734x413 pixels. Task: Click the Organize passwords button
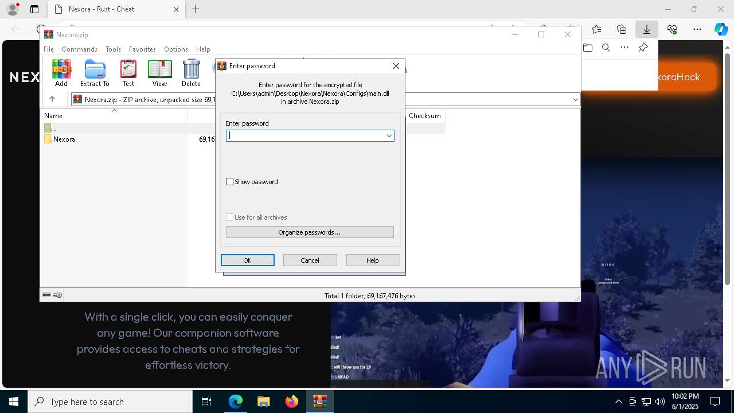310,232
